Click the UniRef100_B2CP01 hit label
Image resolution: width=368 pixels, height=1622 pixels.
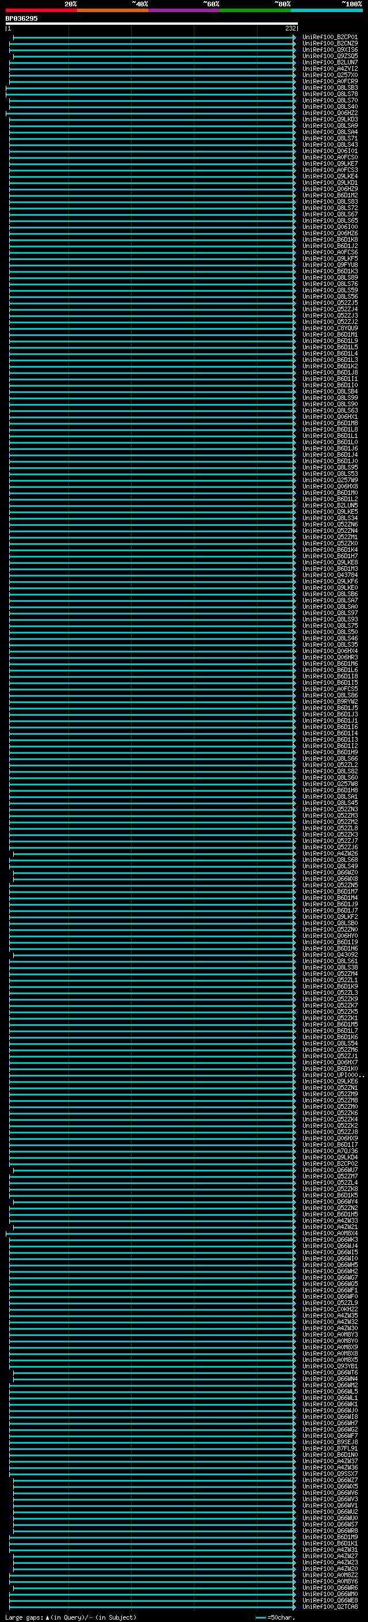(329, 37)
